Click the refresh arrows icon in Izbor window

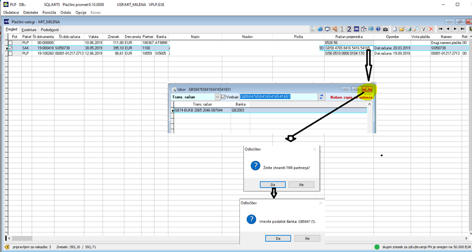[322, 97]
